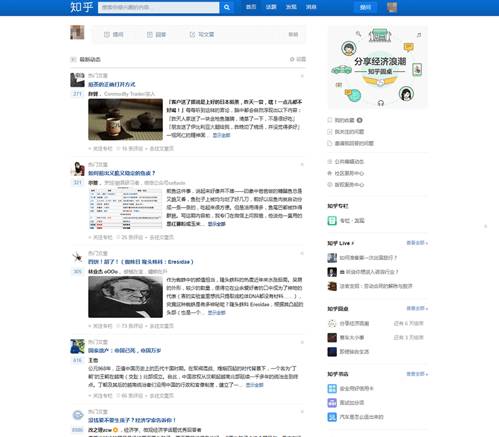The width and height of the screenshot is (499, 437).
Task: Expand 查看全部 next to 知乎 Live
Action: pyautogui.click(x=417, y=243)
